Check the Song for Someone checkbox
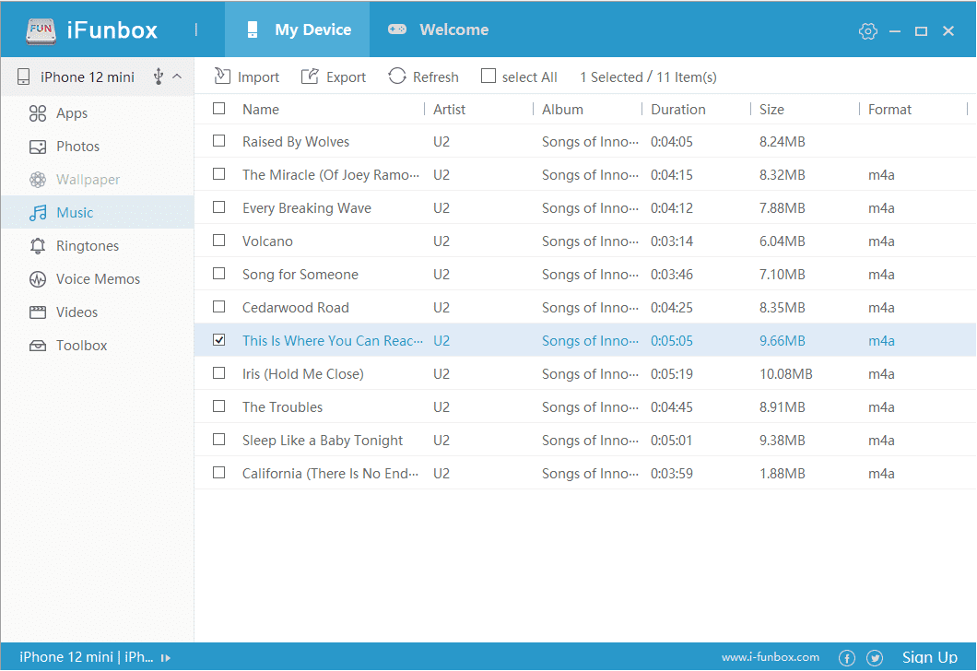977x671 pixels. [218, 274]
